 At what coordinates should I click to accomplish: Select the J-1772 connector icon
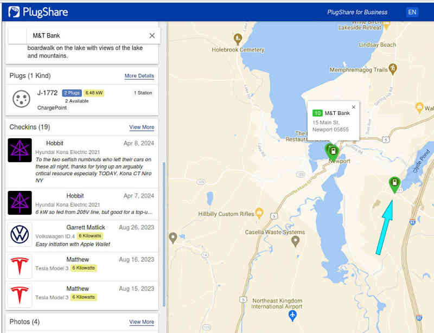tap(22, 99)
